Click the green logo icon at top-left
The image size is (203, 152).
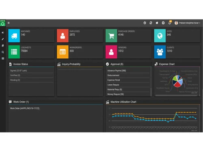pyautogui.click(x=3, y=23)
